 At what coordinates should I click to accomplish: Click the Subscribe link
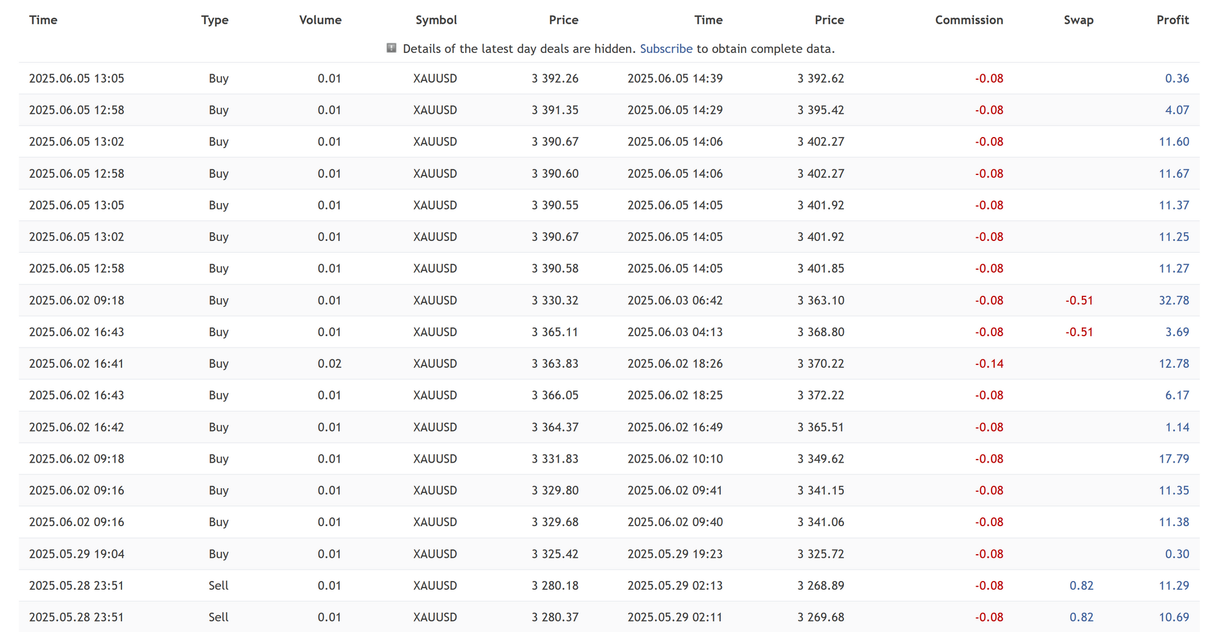[665, 49]
